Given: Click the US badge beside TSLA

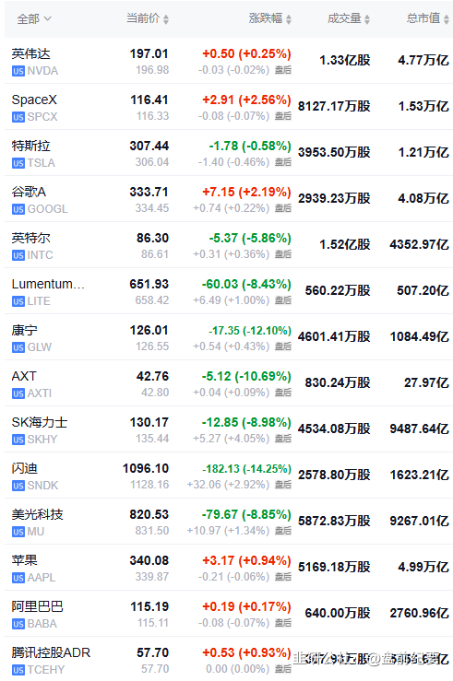Looking at the screenshot, I should 18,163.
